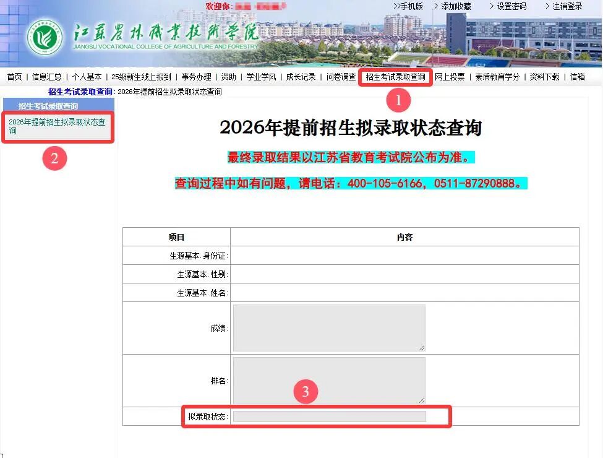Click the 添加收藏 link
Viewport: 603px width, 458px height.
point(455,6)
